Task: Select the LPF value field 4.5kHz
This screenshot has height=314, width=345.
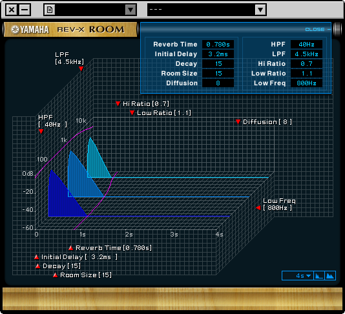Action: [306, 54]
